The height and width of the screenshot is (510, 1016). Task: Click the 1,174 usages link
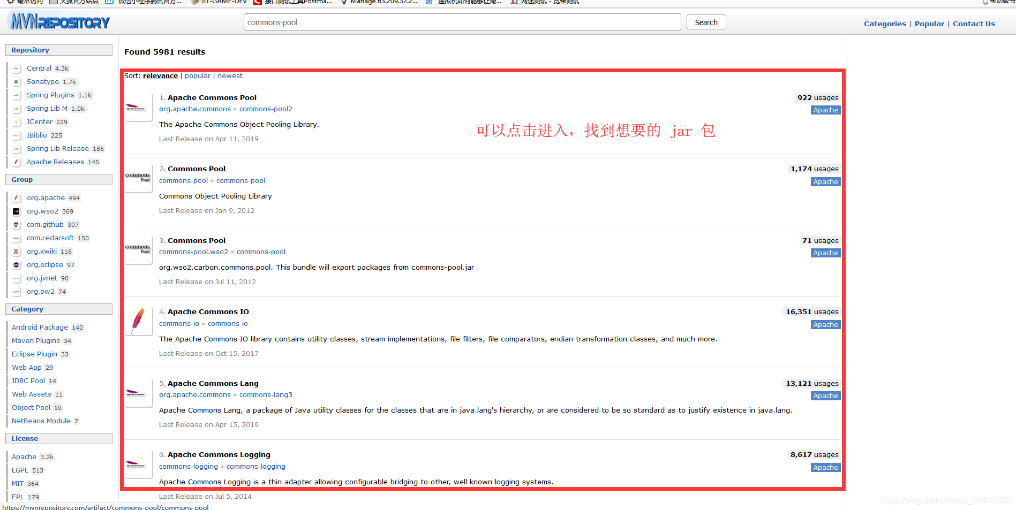814,169
